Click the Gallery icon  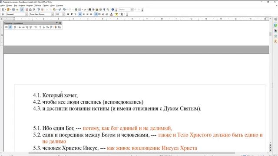97,10
